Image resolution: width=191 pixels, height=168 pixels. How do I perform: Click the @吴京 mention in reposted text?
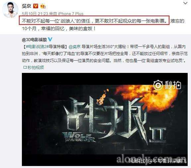(x=75, y=47)
